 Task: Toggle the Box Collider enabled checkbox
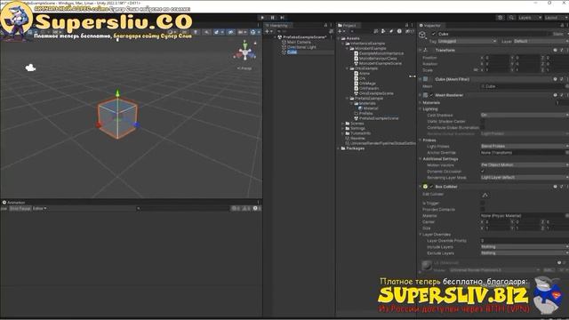pos(431,187)
